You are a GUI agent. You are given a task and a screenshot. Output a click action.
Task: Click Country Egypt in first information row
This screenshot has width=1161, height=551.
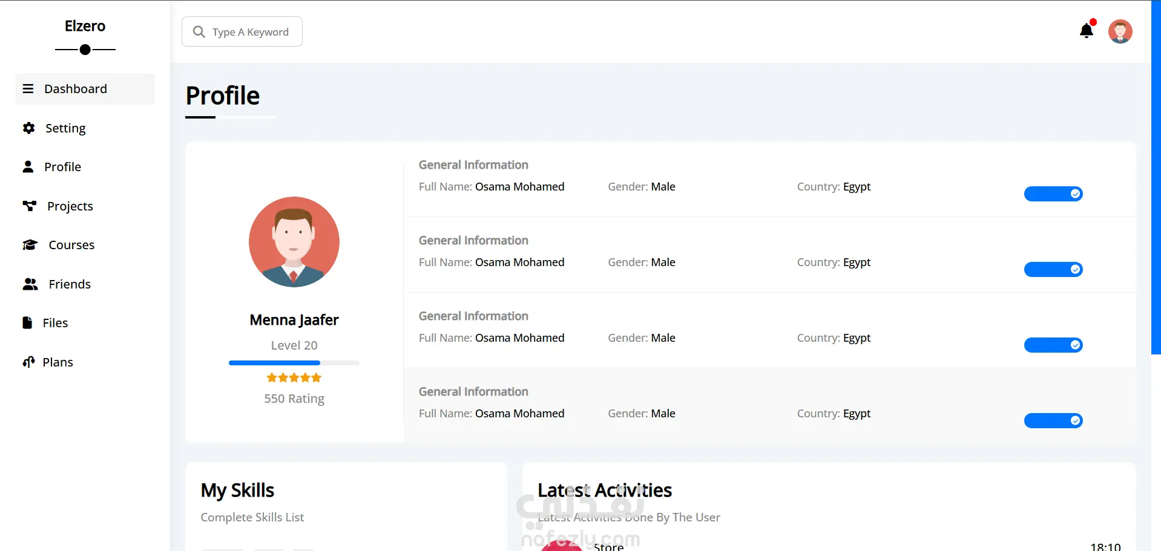click(834, 187)
